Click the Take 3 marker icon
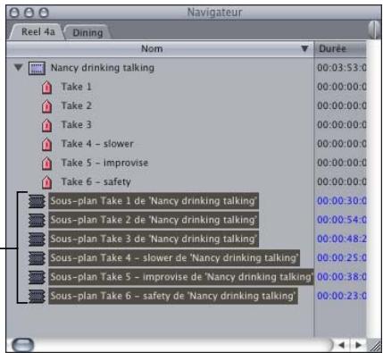This screenshot has width=383, height=353. 46,125
